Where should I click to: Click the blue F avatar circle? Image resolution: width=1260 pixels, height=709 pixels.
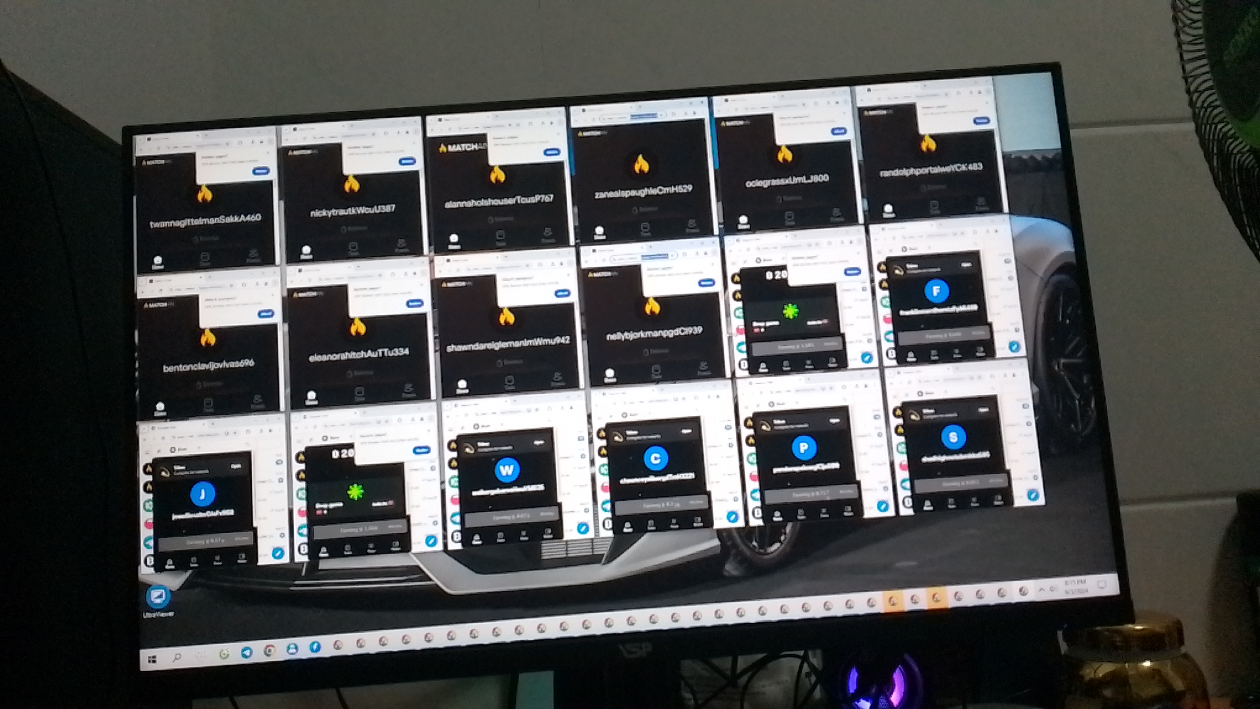point(936,291)
